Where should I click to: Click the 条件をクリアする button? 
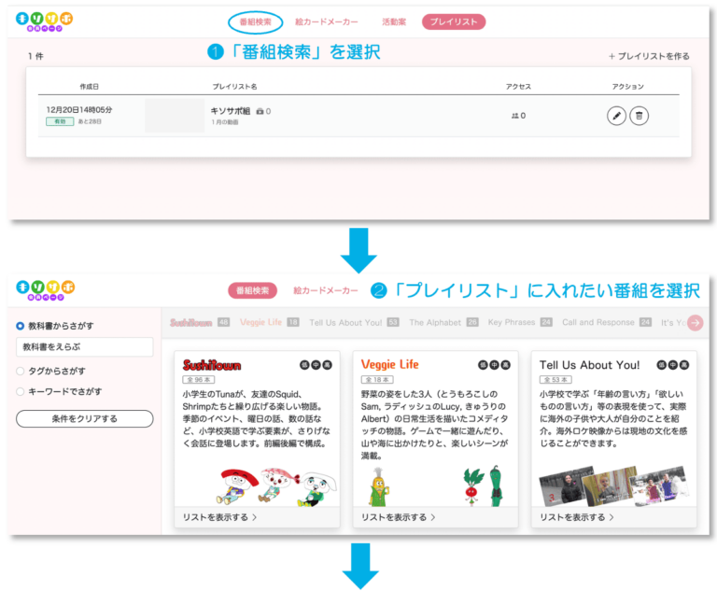point(85,418)
